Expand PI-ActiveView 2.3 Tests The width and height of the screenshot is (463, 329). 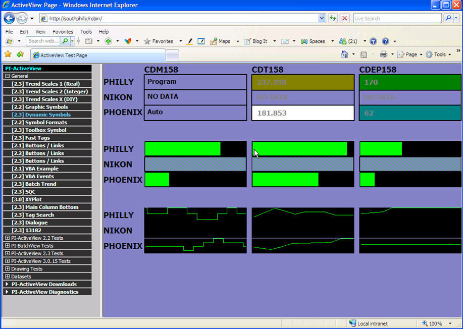(x=8, y=253)
